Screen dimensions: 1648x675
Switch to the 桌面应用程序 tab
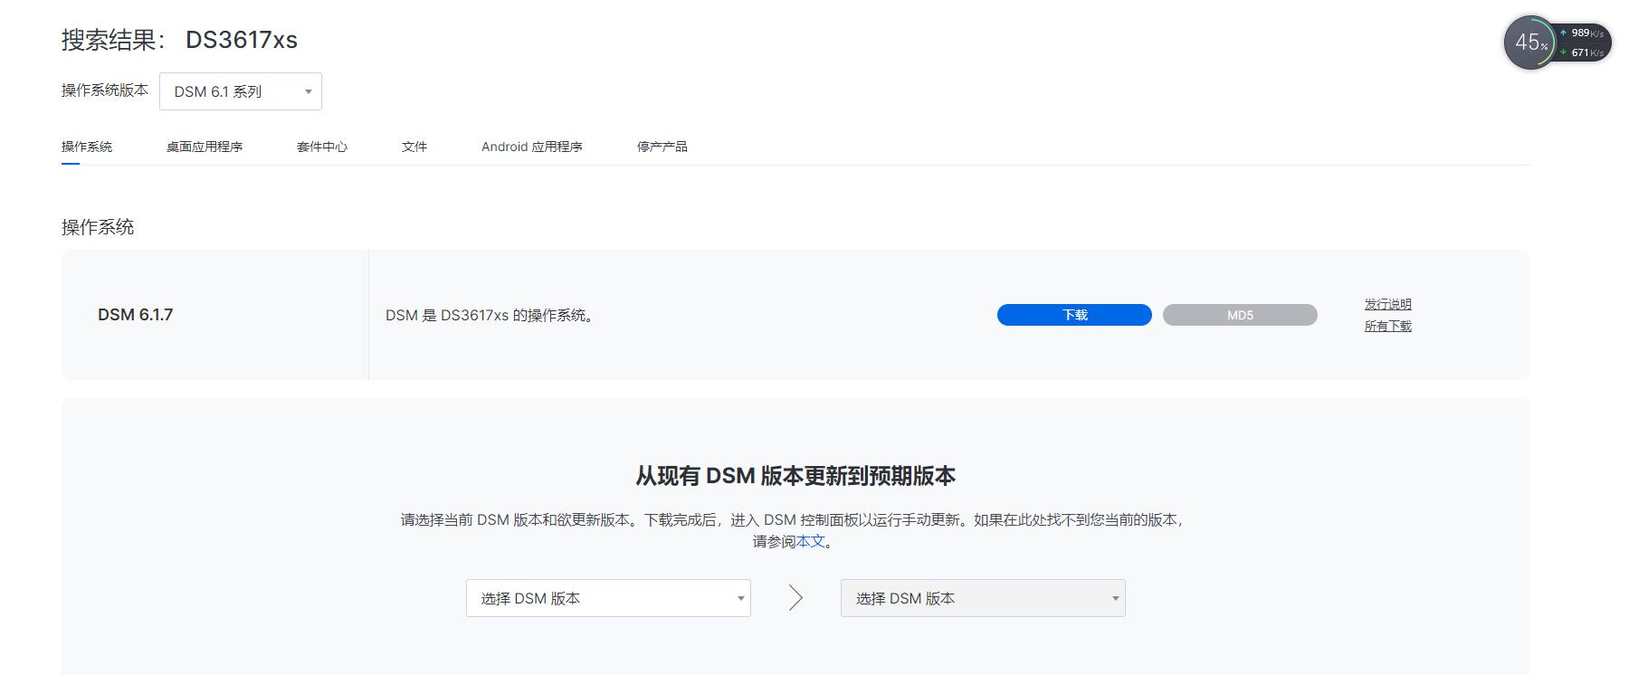tap(205, 147)
